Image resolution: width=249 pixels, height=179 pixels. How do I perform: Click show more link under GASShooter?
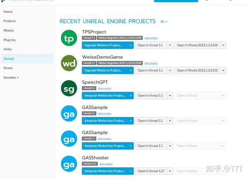point(106,164)
